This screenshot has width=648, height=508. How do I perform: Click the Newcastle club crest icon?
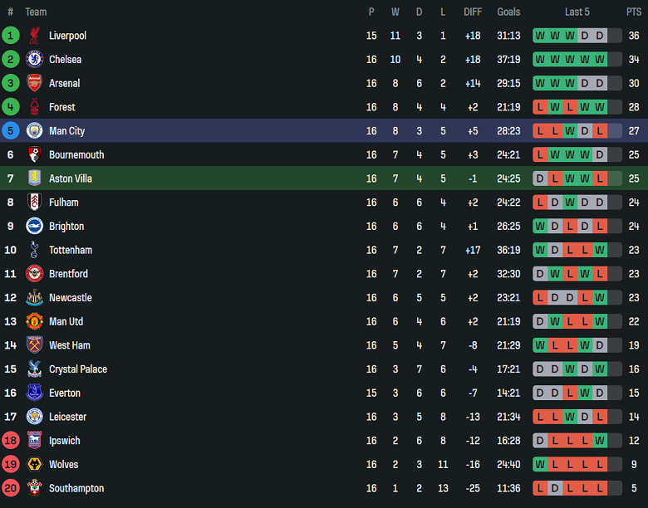coord(34,298)
